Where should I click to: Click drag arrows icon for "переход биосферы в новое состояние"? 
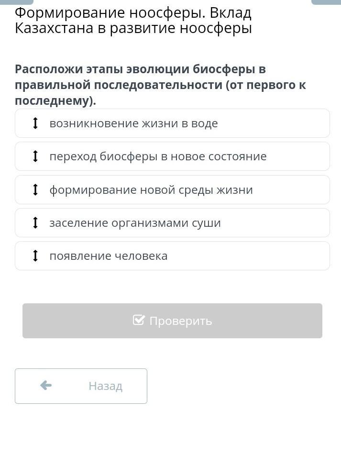pos(35,156)
